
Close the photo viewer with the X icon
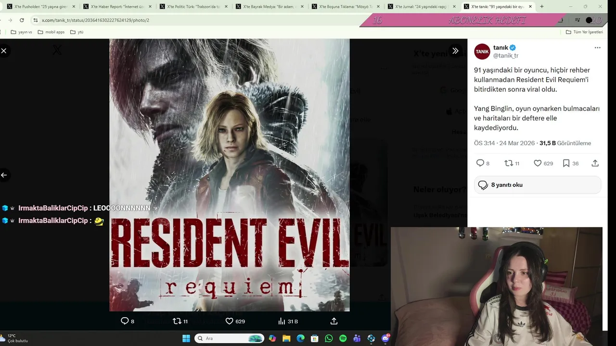[x=4, y=50]
